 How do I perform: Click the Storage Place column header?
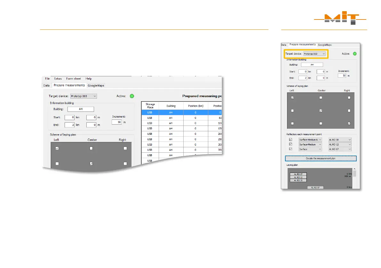[x=149, y=106]
